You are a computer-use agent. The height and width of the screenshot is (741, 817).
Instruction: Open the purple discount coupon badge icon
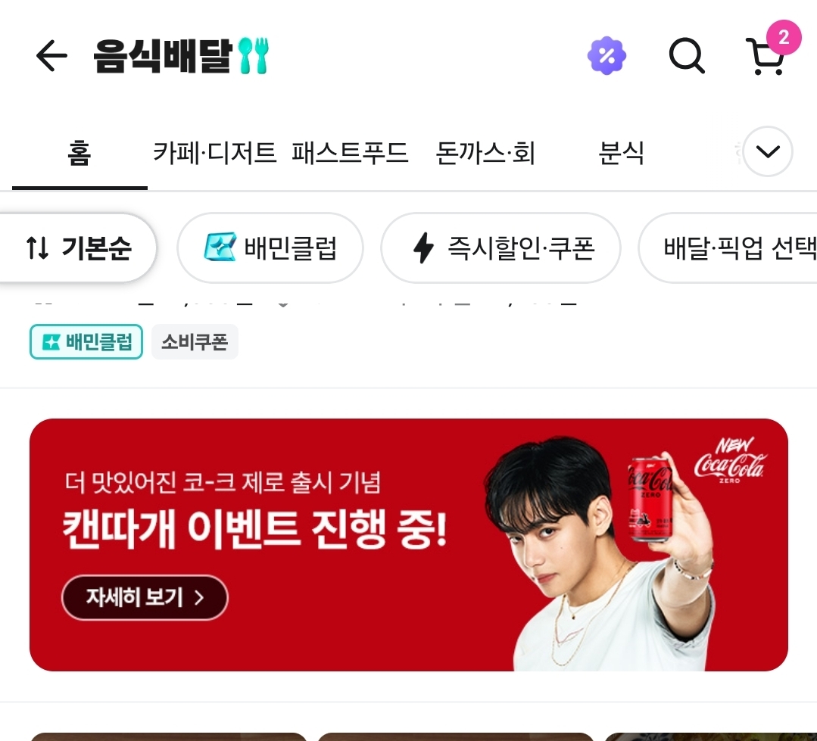607,55
